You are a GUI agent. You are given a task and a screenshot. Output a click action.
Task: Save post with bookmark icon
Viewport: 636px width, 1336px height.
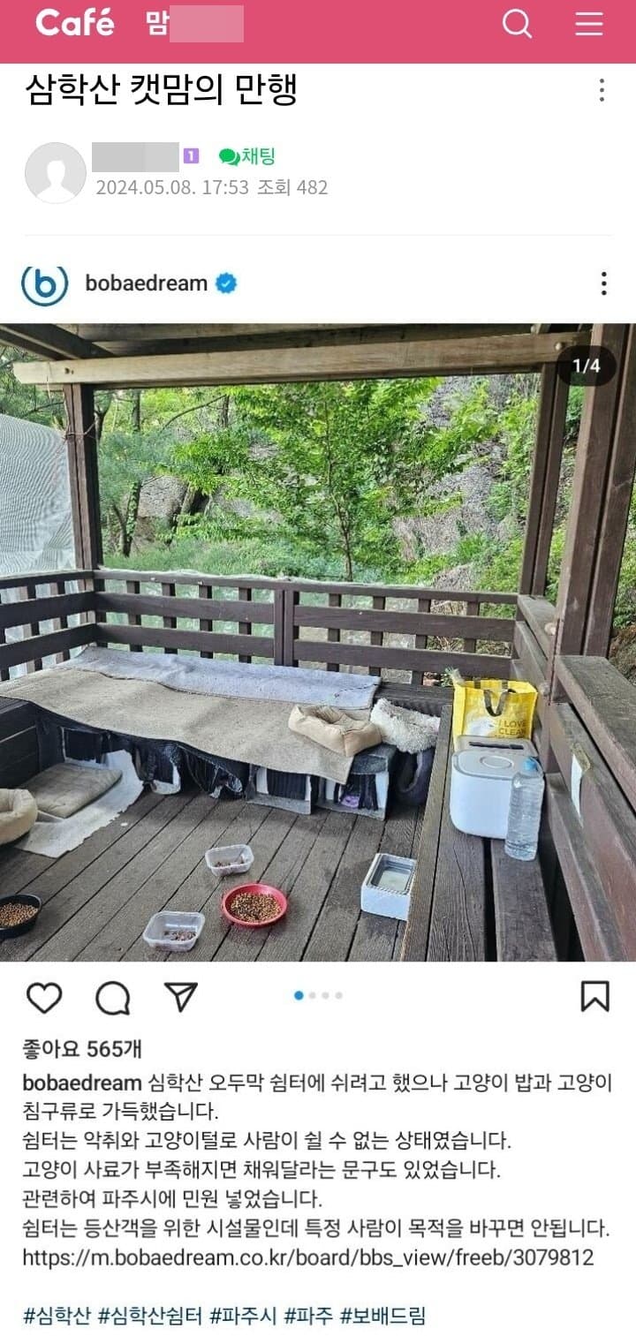point(595,996)
